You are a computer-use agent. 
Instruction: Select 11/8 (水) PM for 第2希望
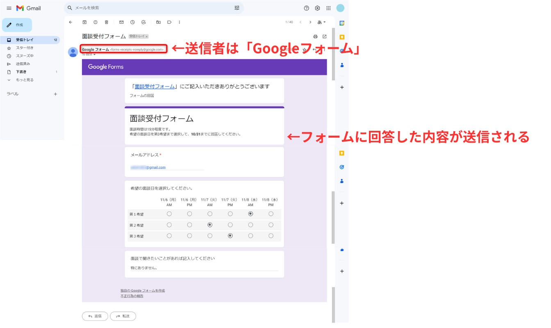[271, 225]
